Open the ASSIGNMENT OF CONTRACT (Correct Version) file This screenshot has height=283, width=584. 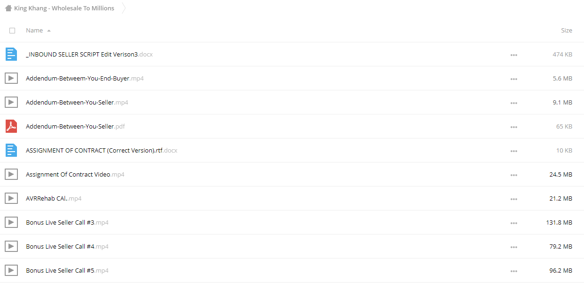tap(101, 150)
